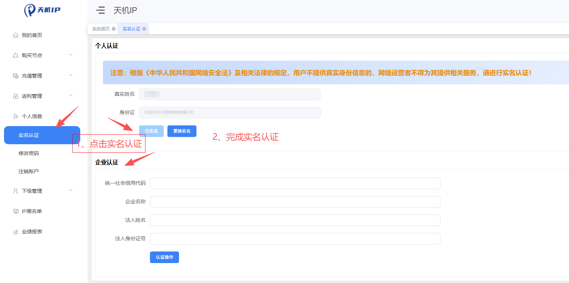The image size is (569, 283).
Task: Click the user list icon beside 下级管理
Action: click(x=16, y=191)
